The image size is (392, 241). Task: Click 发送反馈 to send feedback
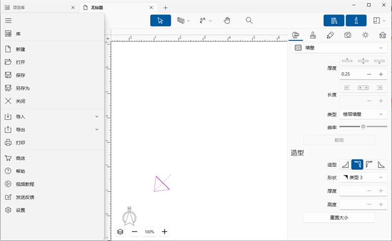(52, 197)
